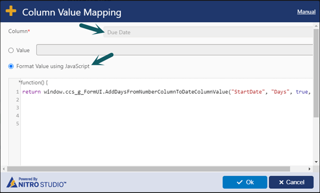The height and width of the screenshot is (193, 320).
Task: Click the Value text input field
Action: (174, 50)
